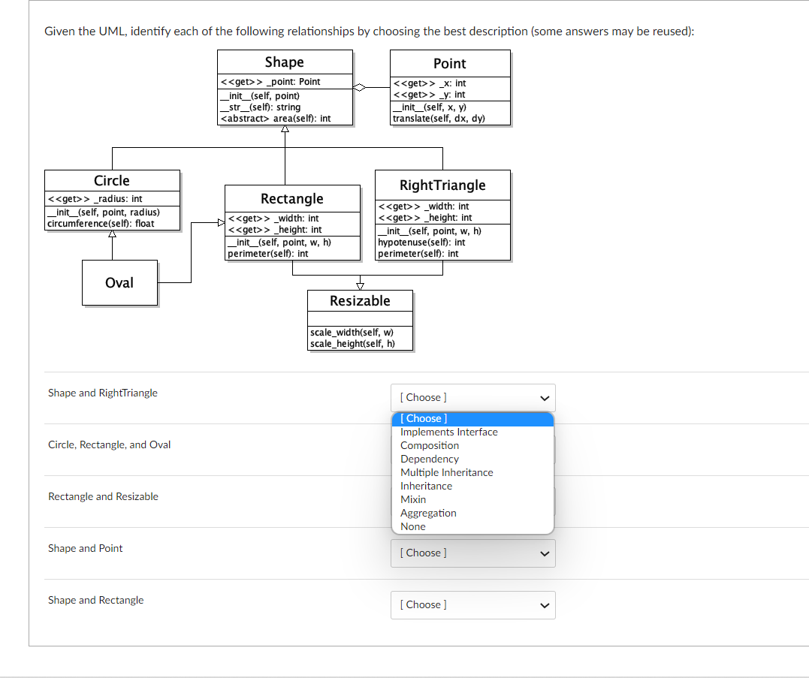
Task: Open the dropdown for "Rectangle and Resizable"
Action: (472, 502)
